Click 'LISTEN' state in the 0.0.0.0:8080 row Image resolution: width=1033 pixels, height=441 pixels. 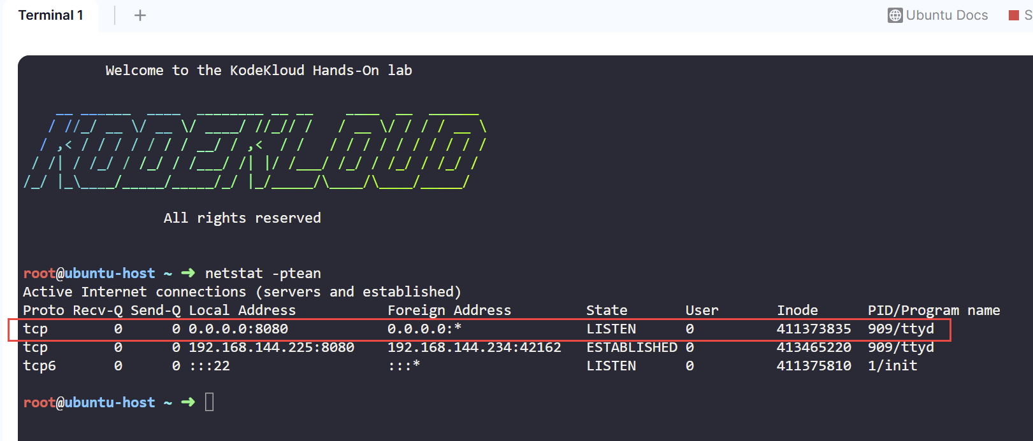point(611,328)
